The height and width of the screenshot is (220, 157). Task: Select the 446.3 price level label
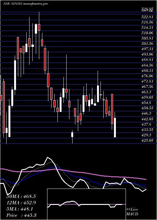coord(146,113)
